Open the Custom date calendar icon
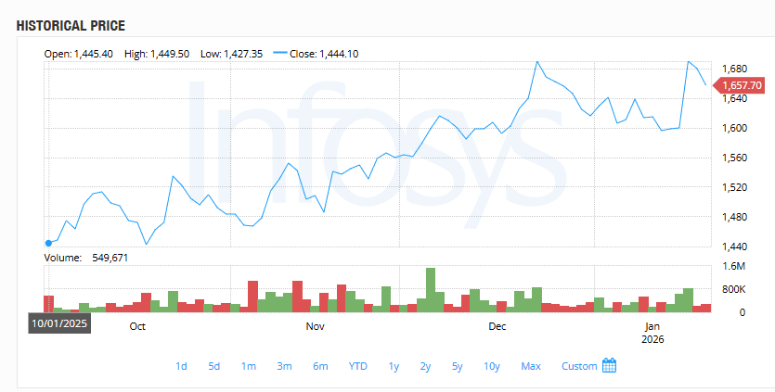The image size is (775, 392). pos(610,365)
